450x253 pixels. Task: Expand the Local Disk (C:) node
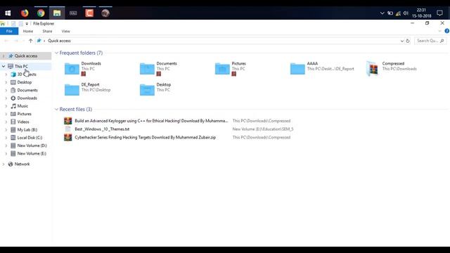[x=6, y=138]
